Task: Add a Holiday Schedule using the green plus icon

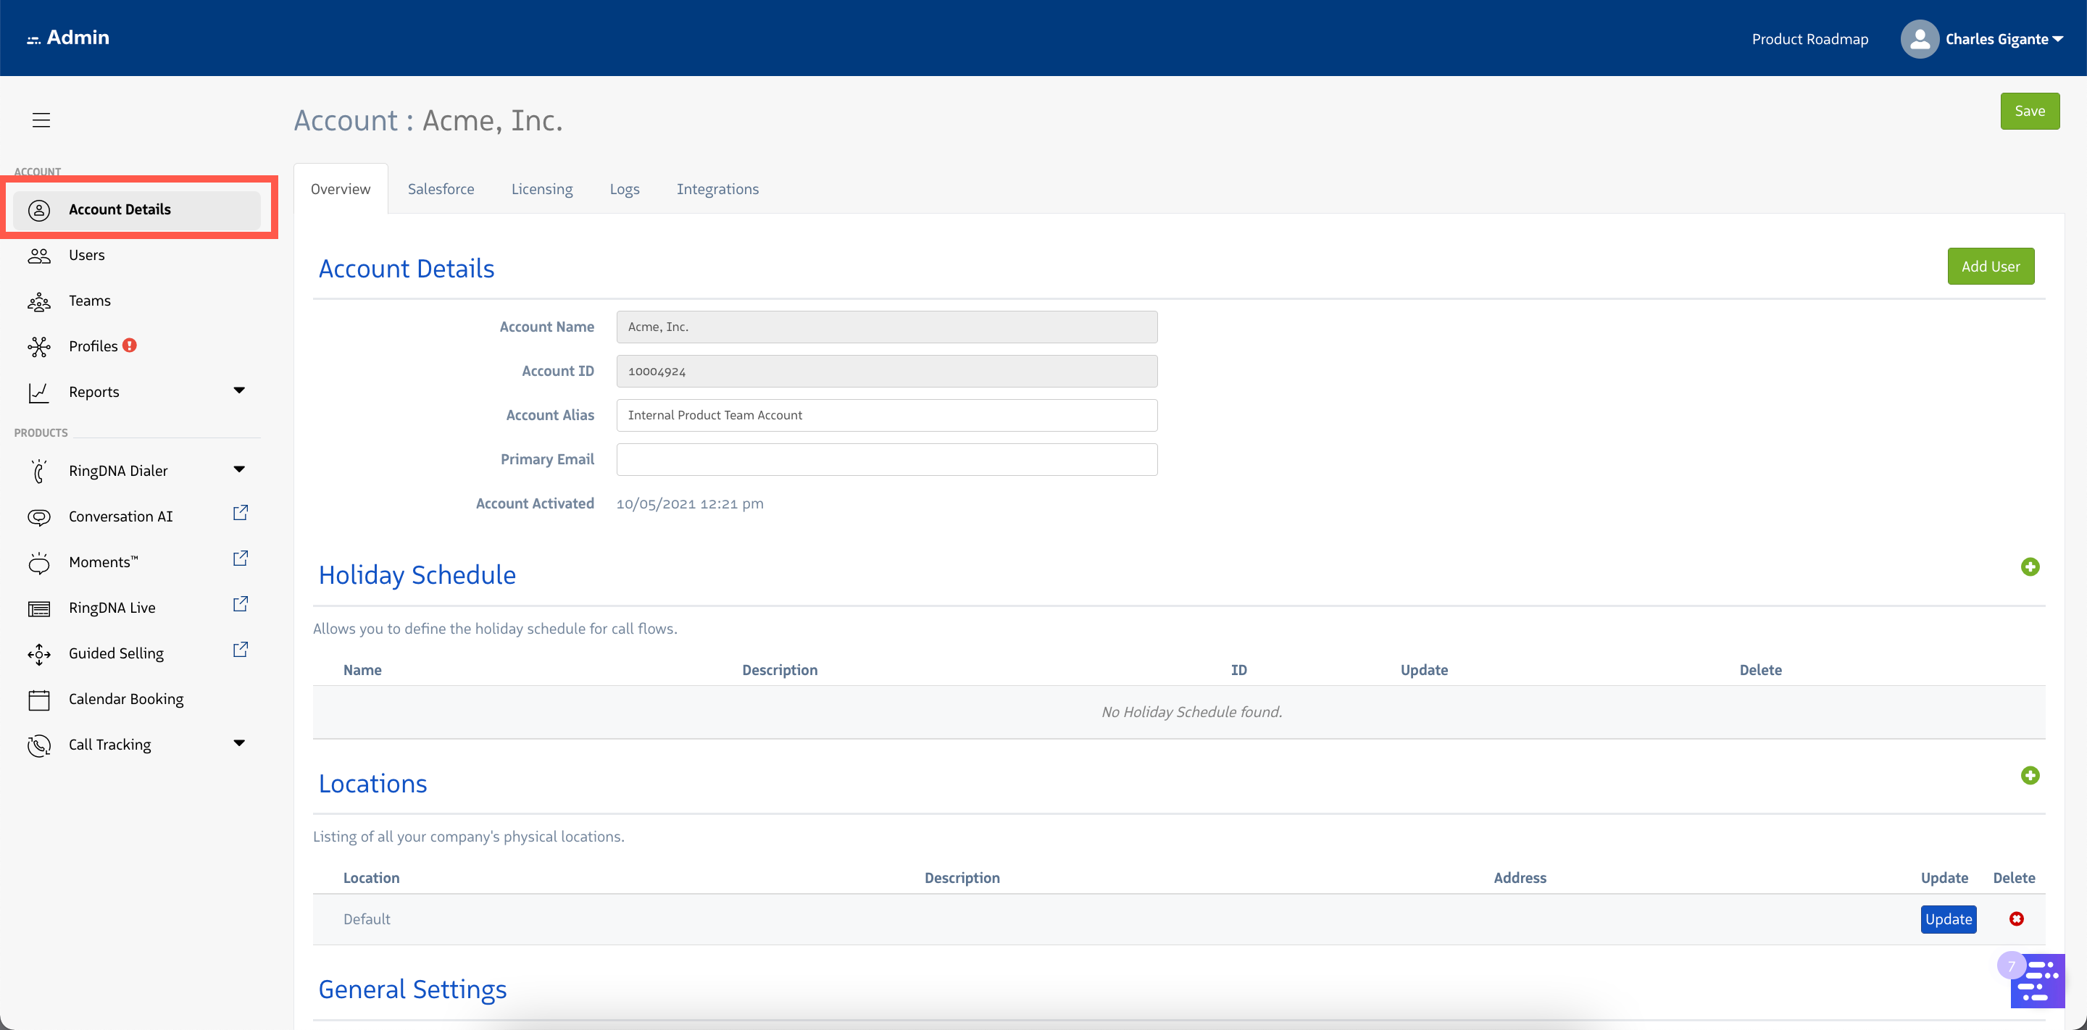Action: [x=2030, y=567]
